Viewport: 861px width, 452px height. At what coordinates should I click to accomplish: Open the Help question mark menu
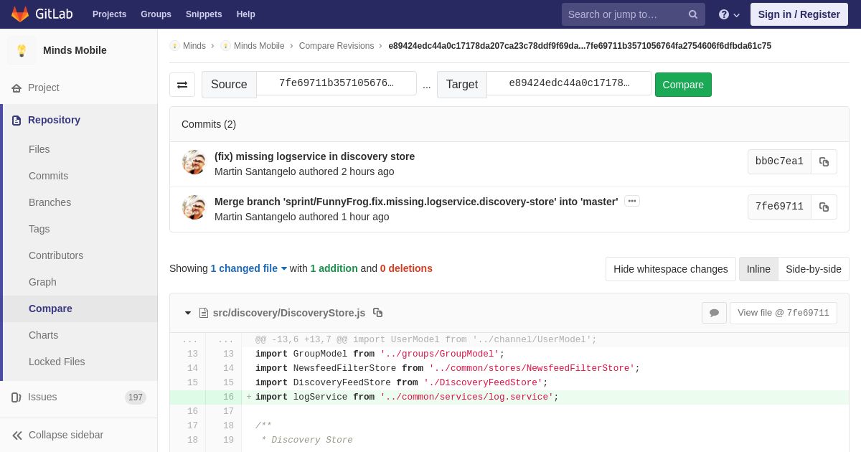[729, 14]
